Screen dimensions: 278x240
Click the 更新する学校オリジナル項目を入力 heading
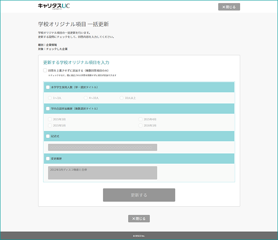(x=76, y=63)
